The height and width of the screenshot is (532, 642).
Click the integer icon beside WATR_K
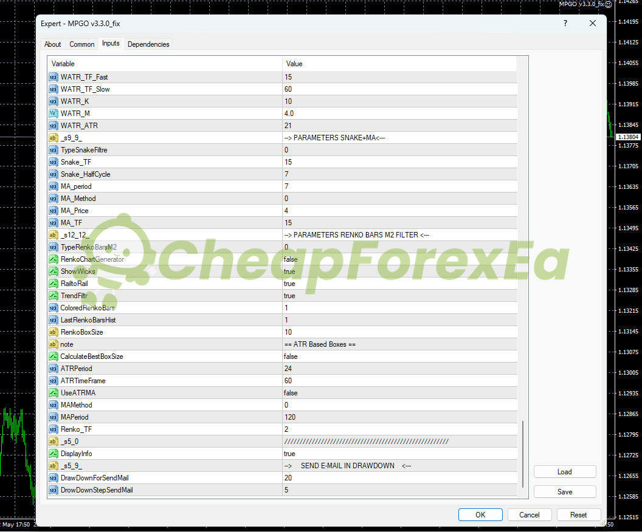point(53,101)
